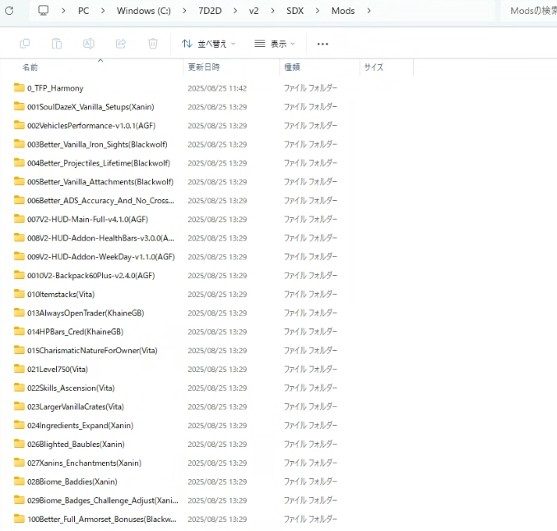Image resolution: width=557 pixels, height=531 pixels.
Task: Select the 010Itemstacks(Vita) folder
Action: pos(61,294)
